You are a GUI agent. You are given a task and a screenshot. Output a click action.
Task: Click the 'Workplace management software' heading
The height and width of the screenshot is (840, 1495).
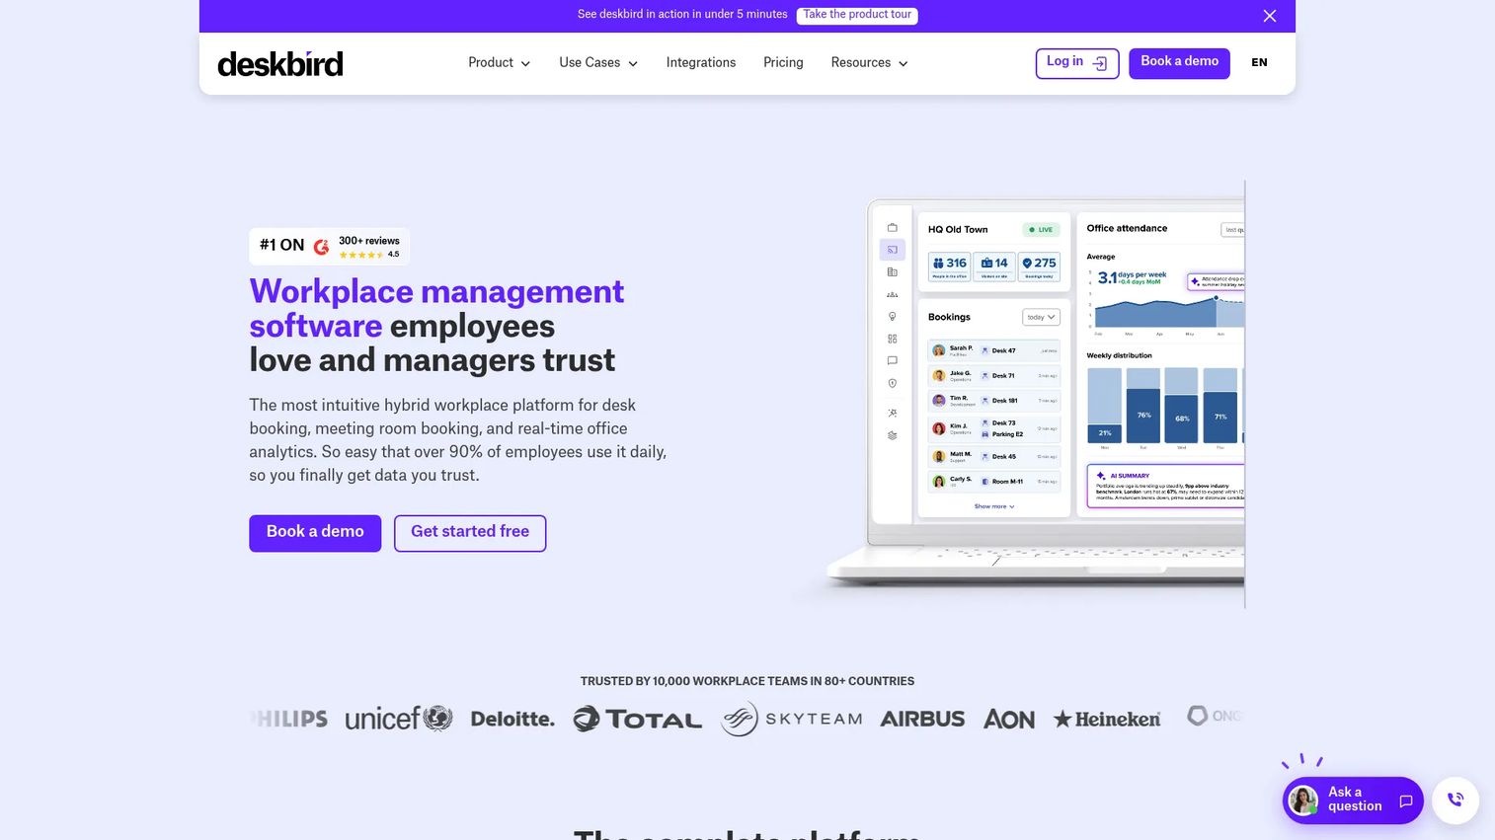[436, 308]
